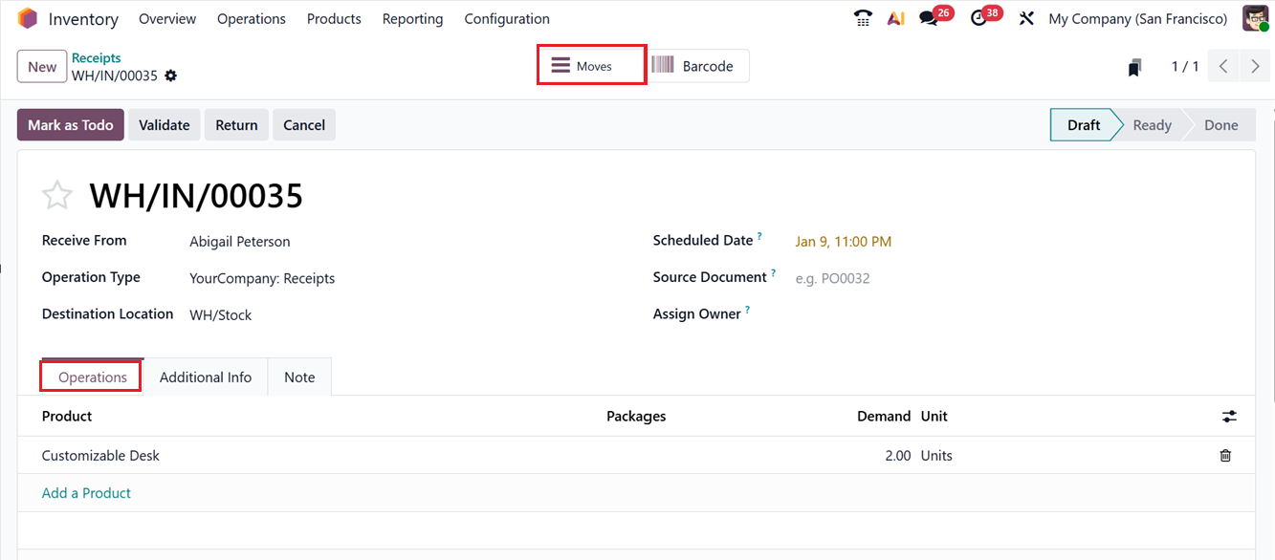Image resolution: width=1275 pixels, height=560 pixels.
Task: Open the softphone dialer icon
Action: [862, 17]
